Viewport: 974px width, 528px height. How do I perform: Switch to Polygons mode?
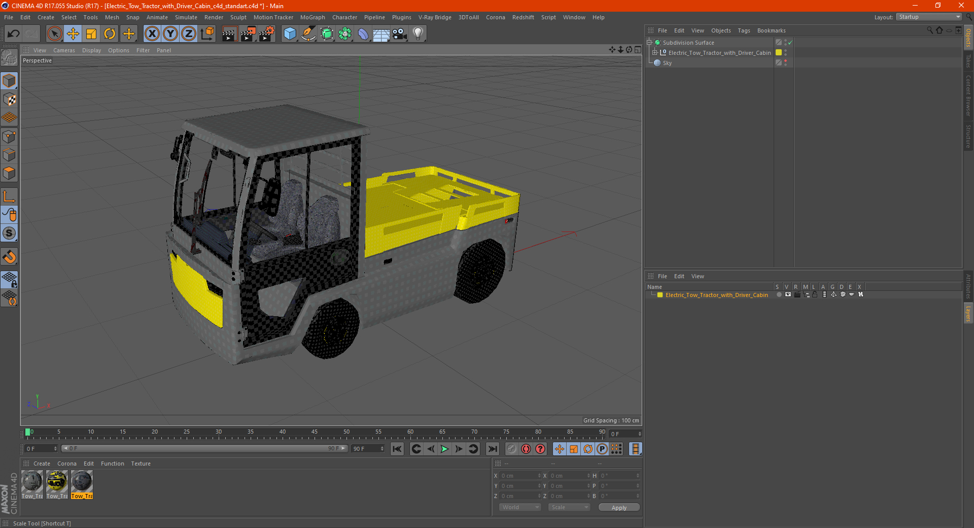9,173
